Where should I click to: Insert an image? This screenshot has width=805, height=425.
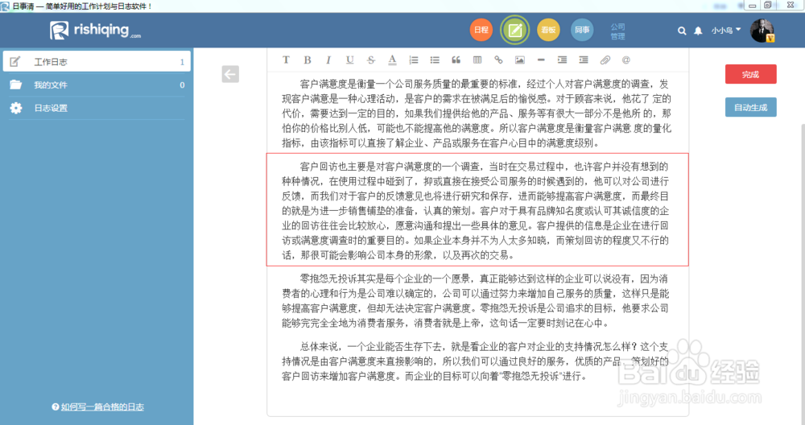coord(520,60)
